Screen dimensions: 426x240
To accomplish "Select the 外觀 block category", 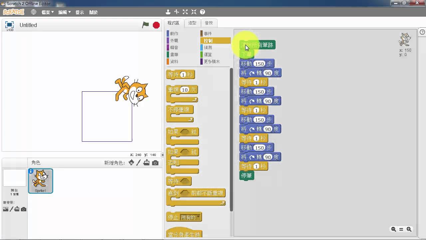I will pos(182,41).
